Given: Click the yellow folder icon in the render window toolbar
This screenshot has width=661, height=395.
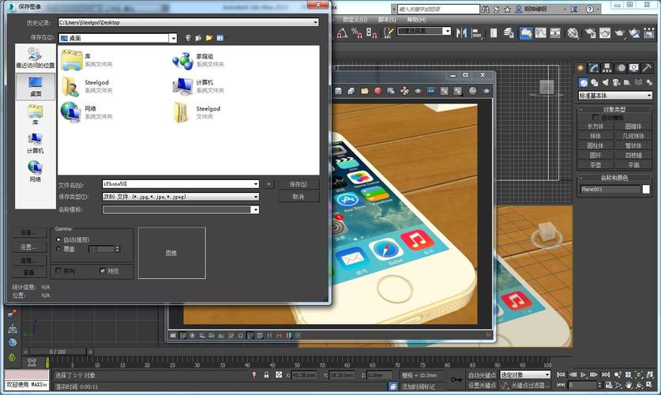Looking at the screenshot, I should click(x=365, y=91).
